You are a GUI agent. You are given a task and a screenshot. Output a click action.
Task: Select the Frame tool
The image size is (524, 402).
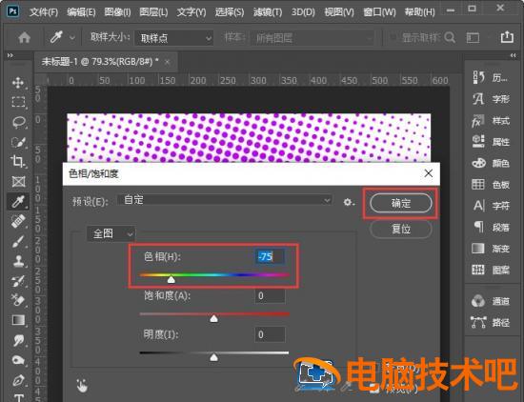pyautogui.click(x=18, y=182)
